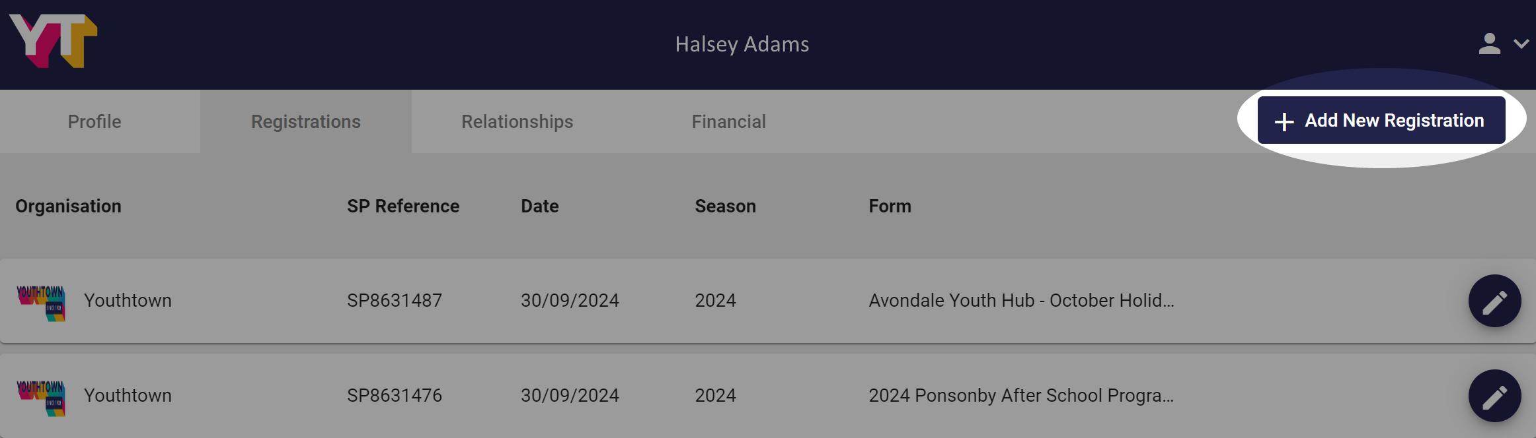Click the Add New Registration button

coord(1381,120)
